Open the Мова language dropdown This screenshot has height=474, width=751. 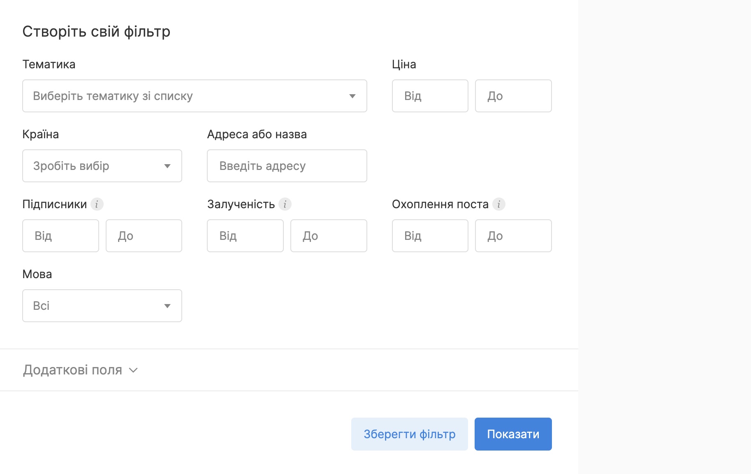click(102, 306)
